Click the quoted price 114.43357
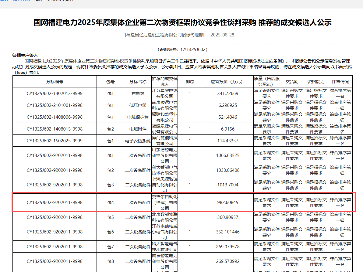This screenshot has width=363, height=272. pos(228,141)
